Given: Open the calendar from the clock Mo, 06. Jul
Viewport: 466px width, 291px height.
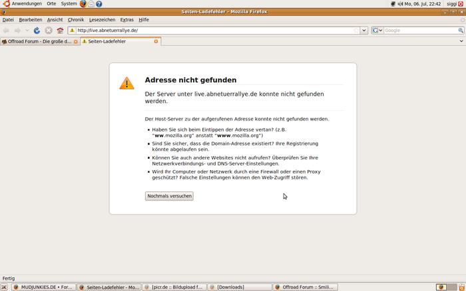Looking at the screenshot, I should [422, 4].
